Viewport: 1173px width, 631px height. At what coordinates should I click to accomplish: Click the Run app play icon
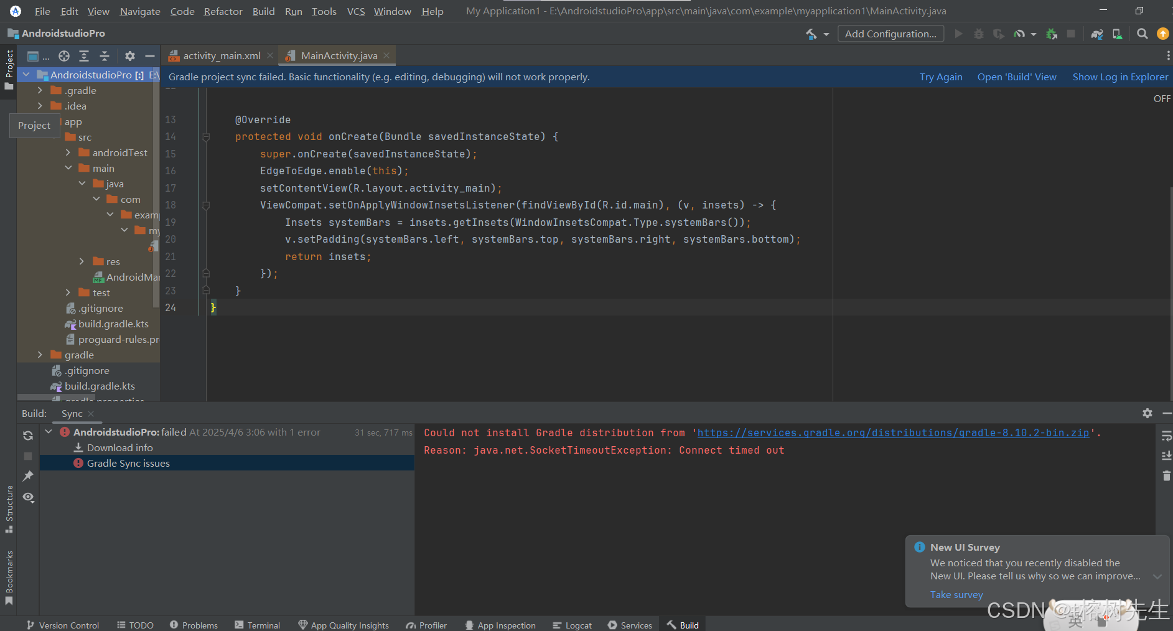tap(958, 34)
